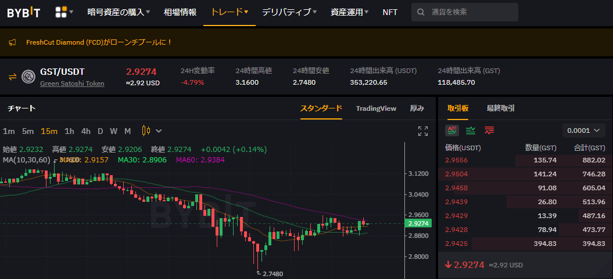This screenshot has height=279, width=613.
Task: Open the 0.0001 price precision dropdown
Action: click(x=584, y=131)
